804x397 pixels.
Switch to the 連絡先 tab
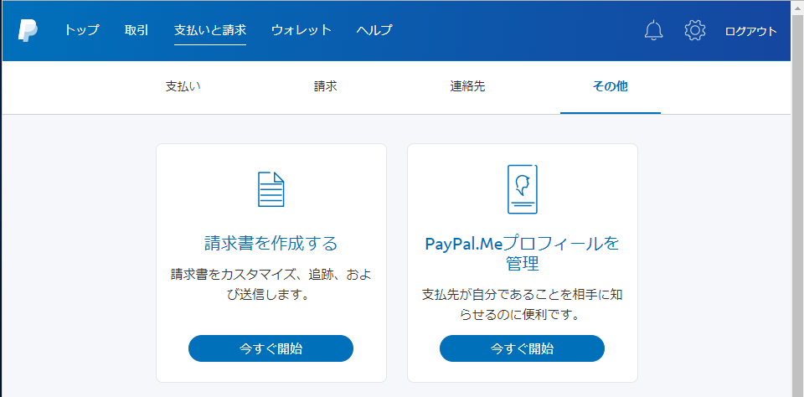pos(467,86)
